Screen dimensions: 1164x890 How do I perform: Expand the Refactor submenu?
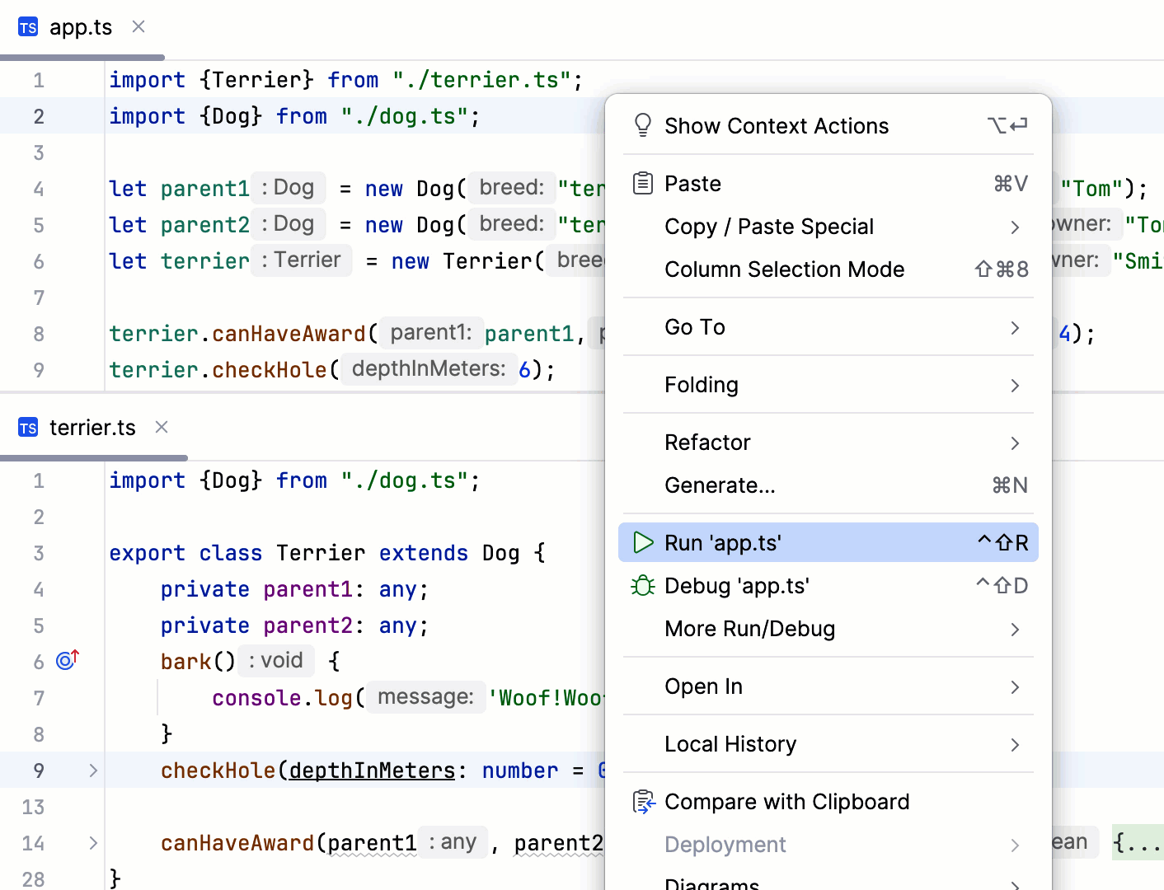point(707,443)
